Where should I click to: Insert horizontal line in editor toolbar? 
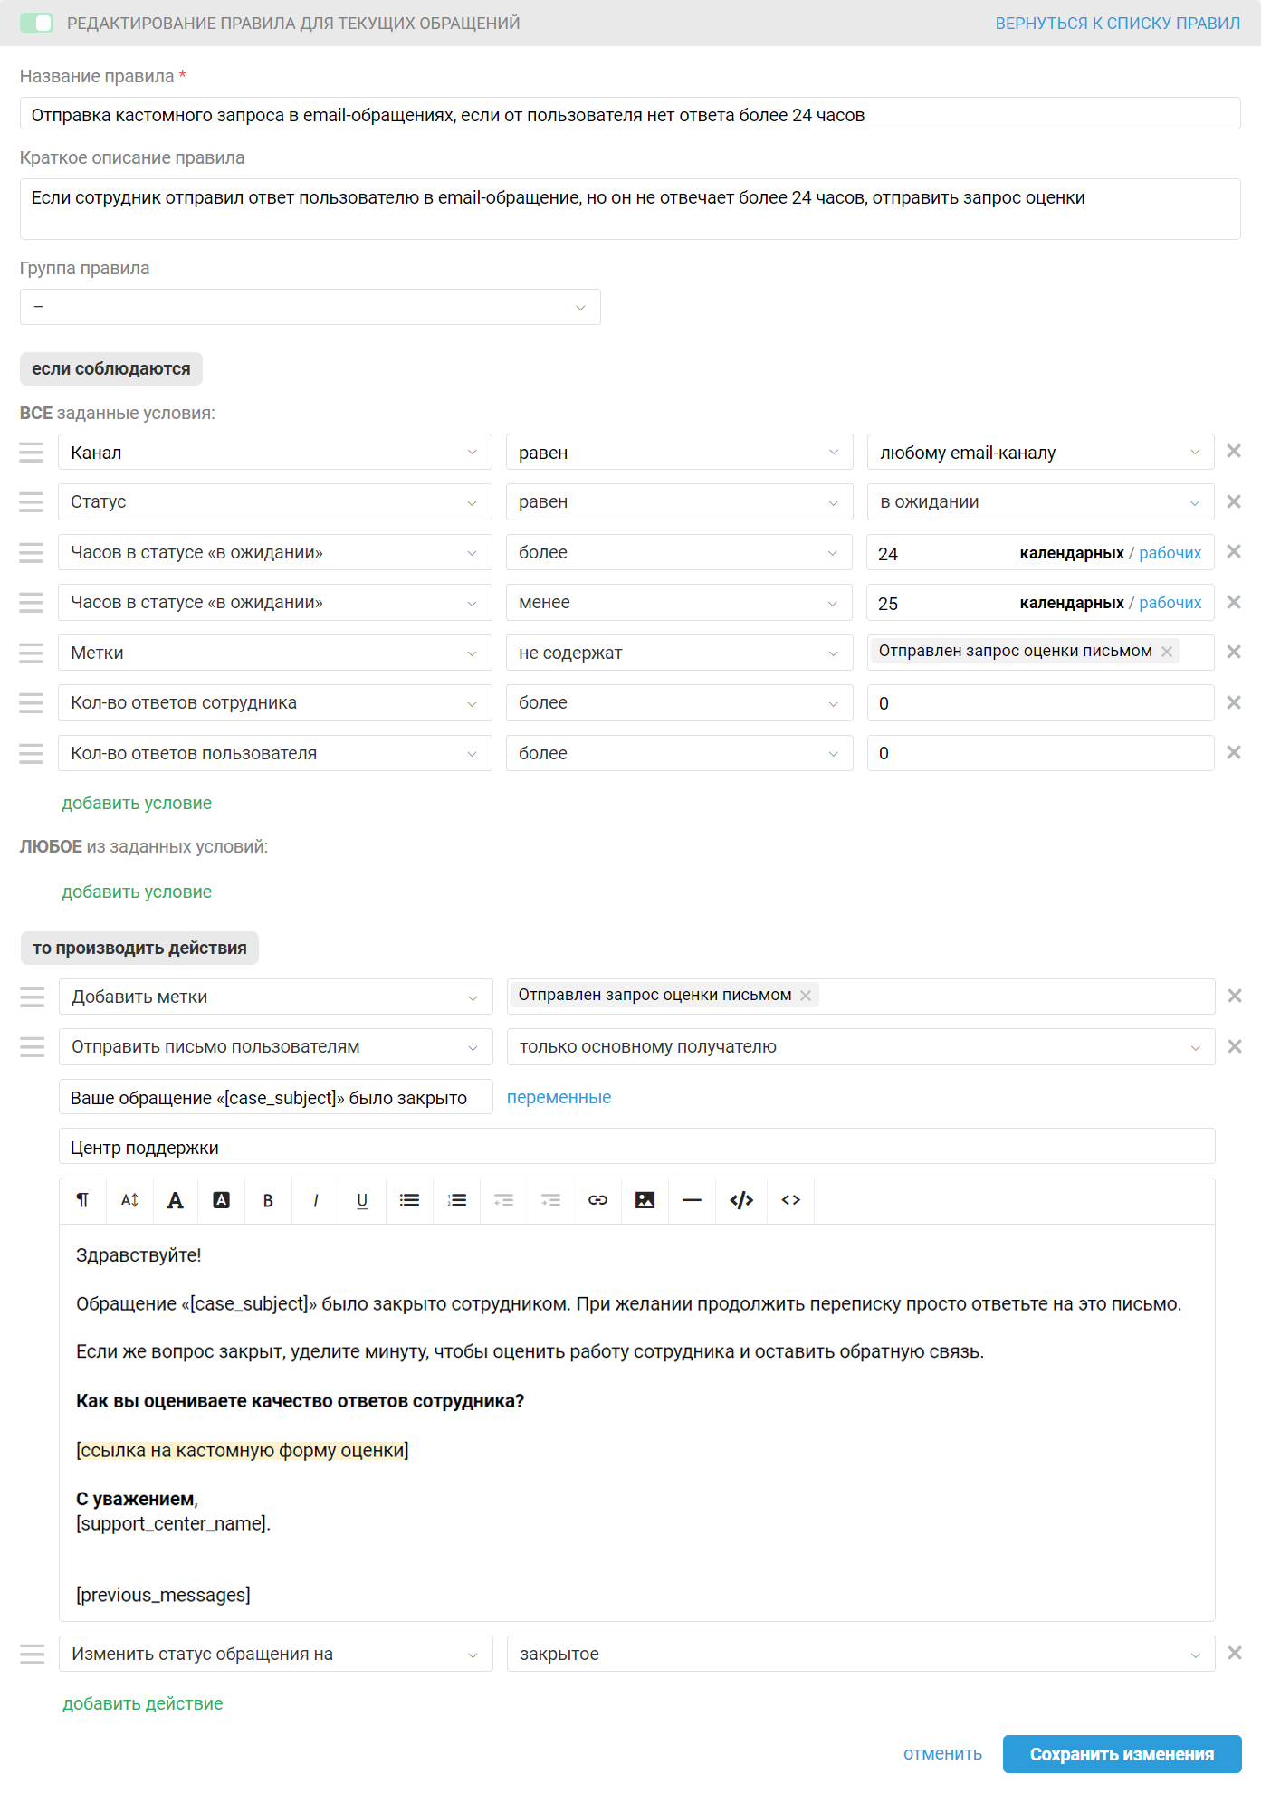[x=692, y=1200]
